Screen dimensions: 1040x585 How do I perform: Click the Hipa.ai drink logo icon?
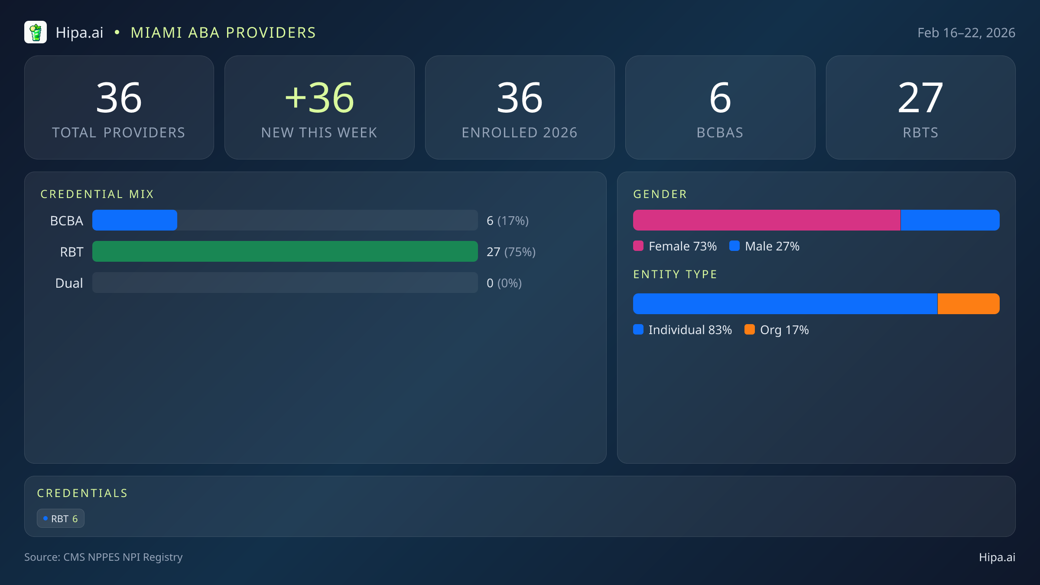[36, 32]
